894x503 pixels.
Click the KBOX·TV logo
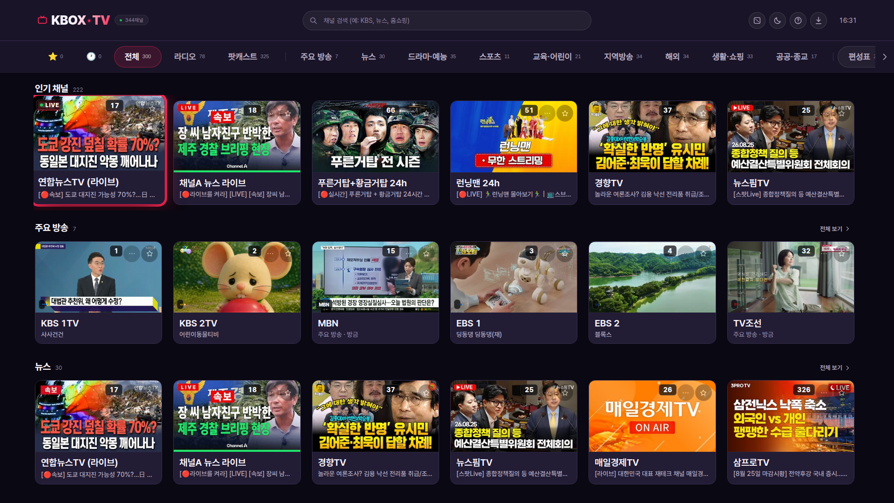pos(74,20)
